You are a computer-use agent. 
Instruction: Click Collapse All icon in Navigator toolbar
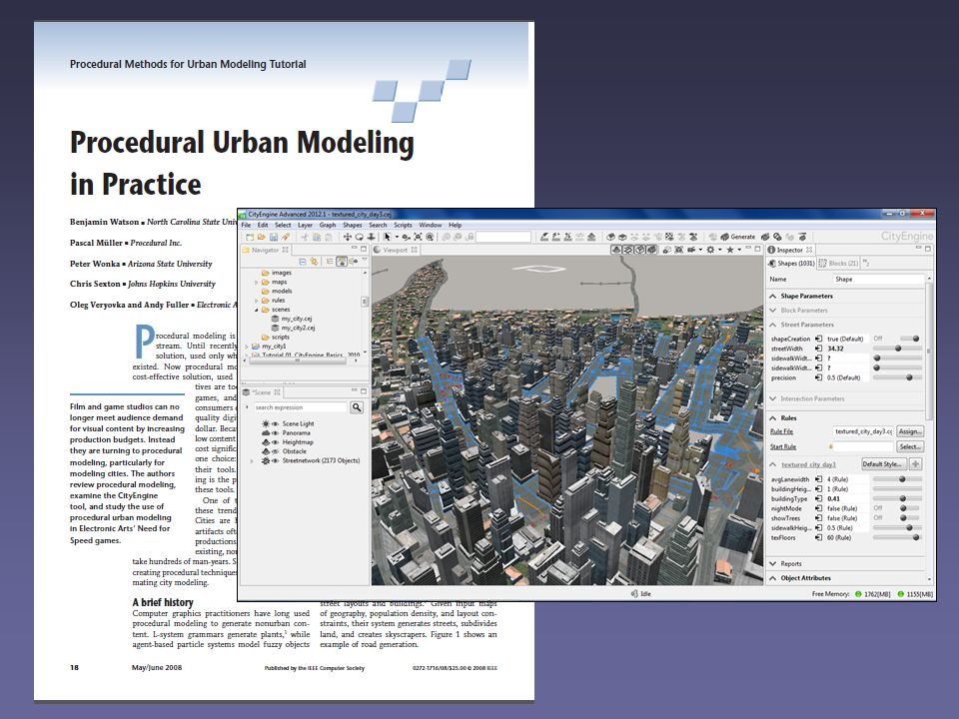click(302, 262)
